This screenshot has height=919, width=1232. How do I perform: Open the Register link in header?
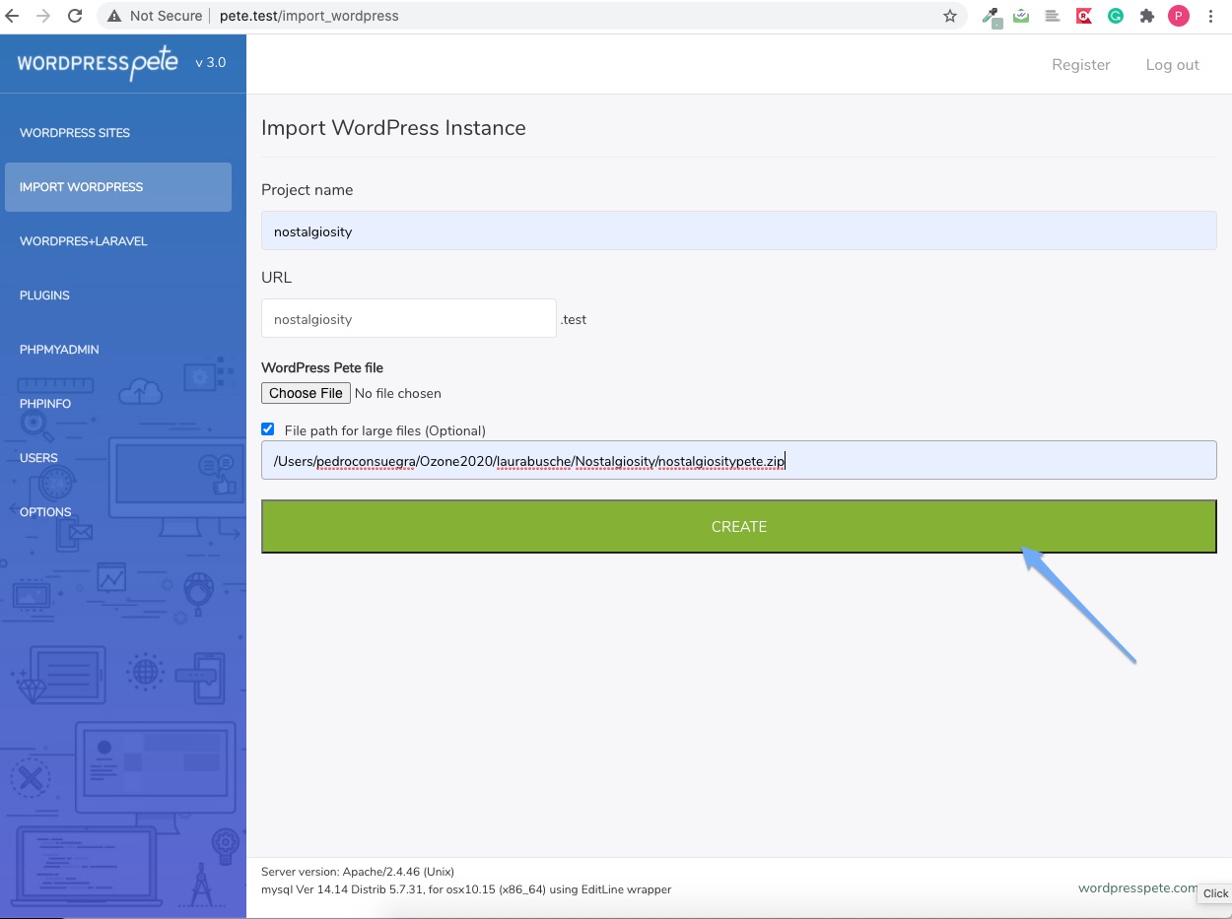[x=1080, y=65]
